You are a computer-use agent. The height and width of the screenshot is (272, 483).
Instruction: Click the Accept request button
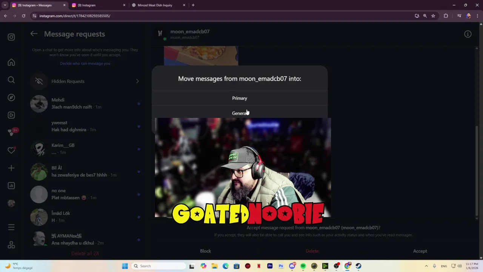pos(420,251)
